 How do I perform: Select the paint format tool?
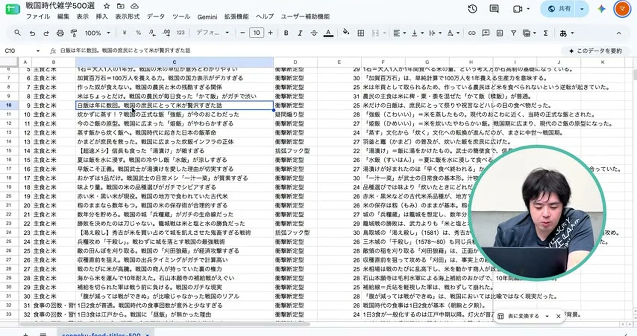(x=74, y=33)
